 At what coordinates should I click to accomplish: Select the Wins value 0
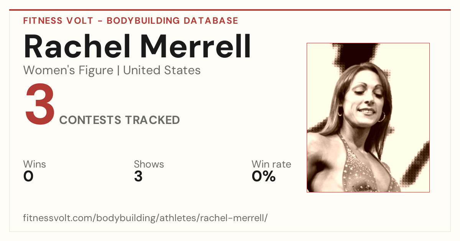click(x=28, y=176)
